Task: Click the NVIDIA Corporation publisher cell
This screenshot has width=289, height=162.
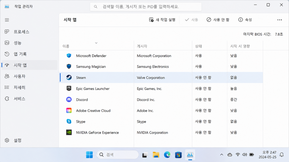Action: pos(152,133)
